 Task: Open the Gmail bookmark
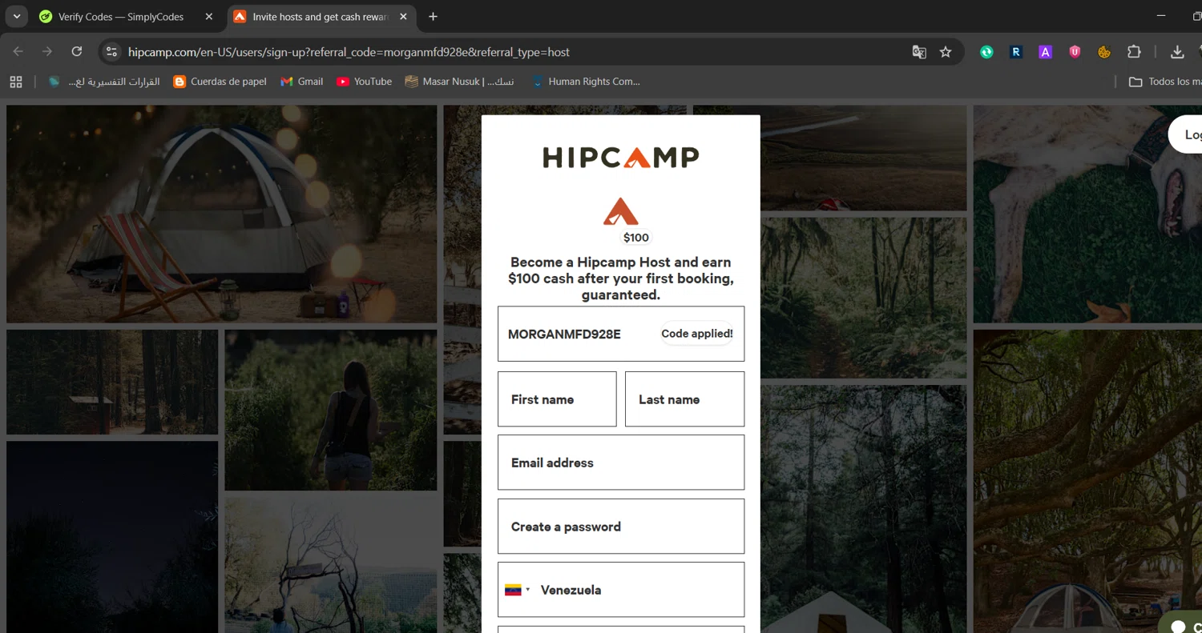pos(302,82)
